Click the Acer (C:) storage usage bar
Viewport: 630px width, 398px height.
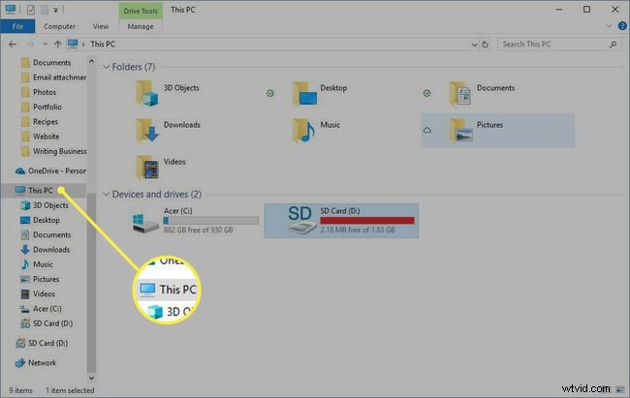point(211,221)
